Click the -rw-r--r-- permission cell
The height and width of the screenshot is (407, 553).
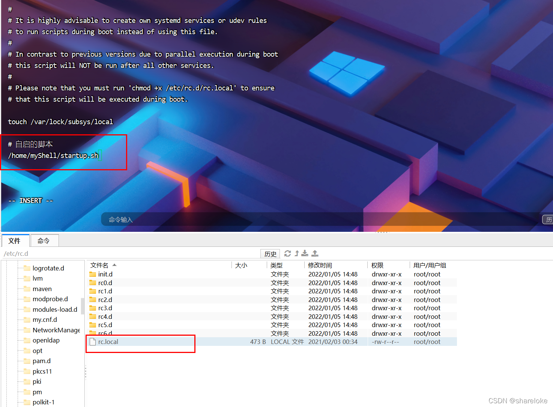click(385, 342)
